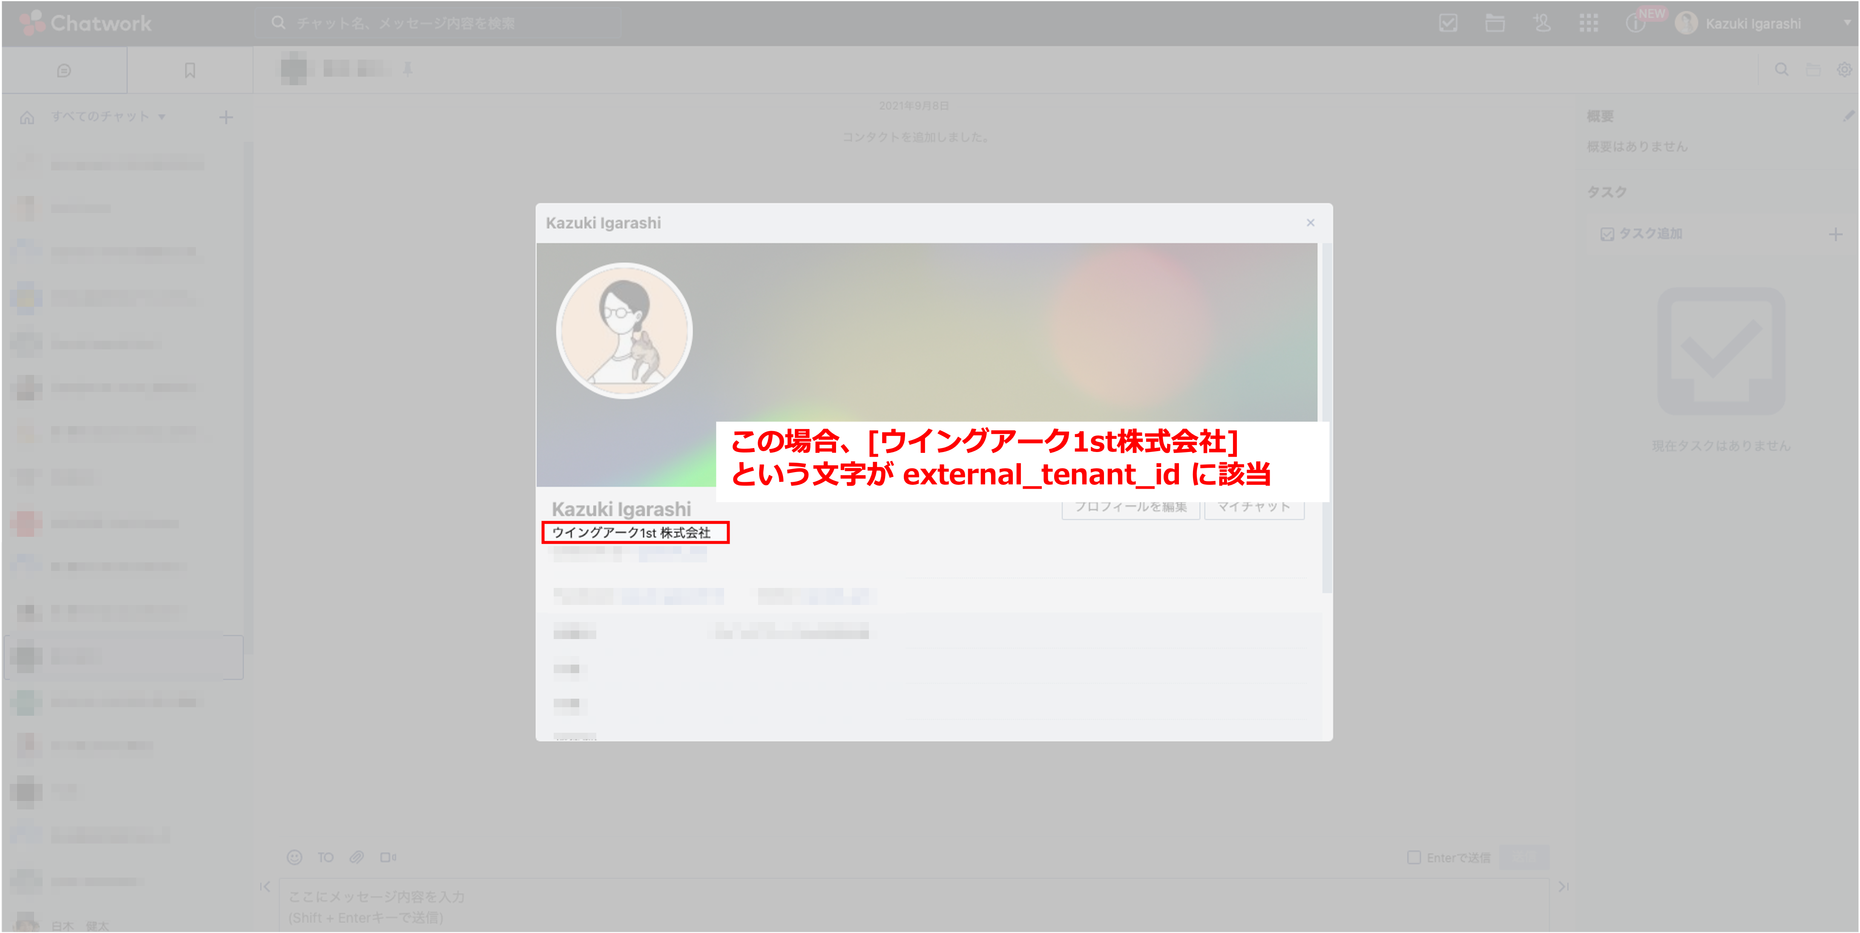The image size is (1860, 933).
Task: Click the chat search field in header
Action: pyautogui.click(x=438, y=23)
